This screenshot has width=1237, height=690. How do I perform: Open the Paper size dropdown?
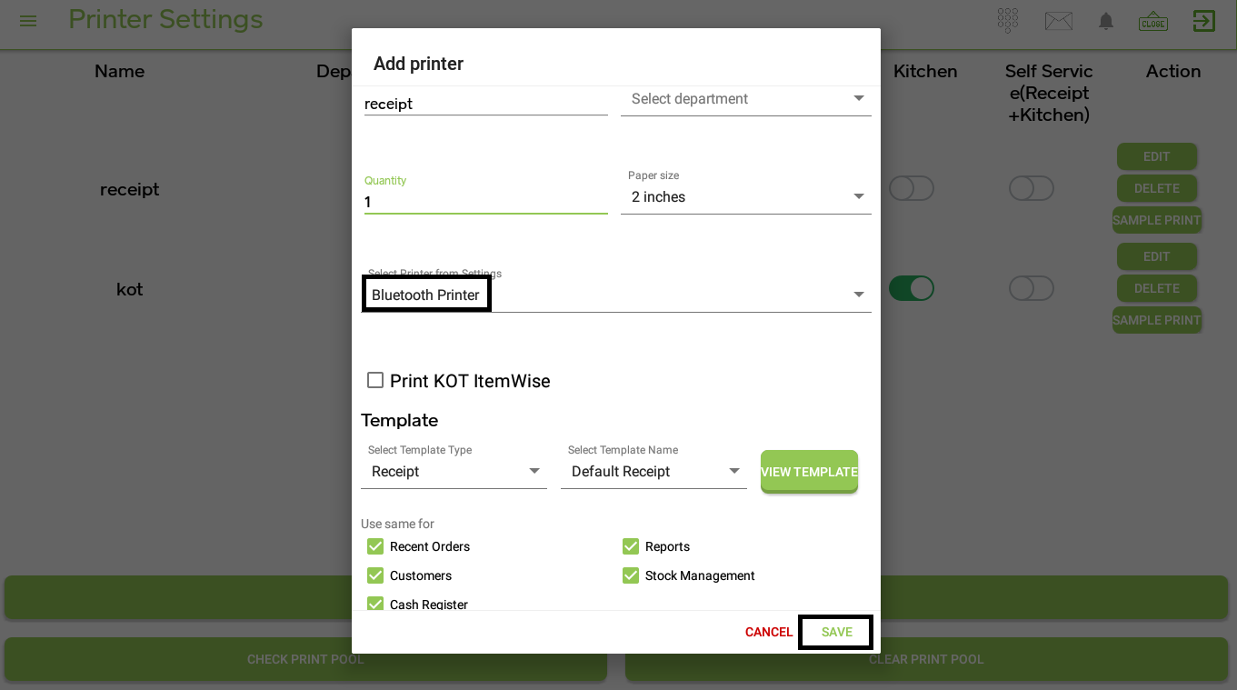(x=746, y=196)
